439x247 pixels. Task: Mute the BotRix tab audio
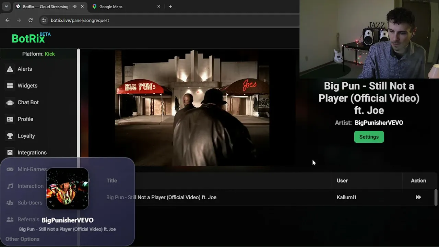coord(74,7)
